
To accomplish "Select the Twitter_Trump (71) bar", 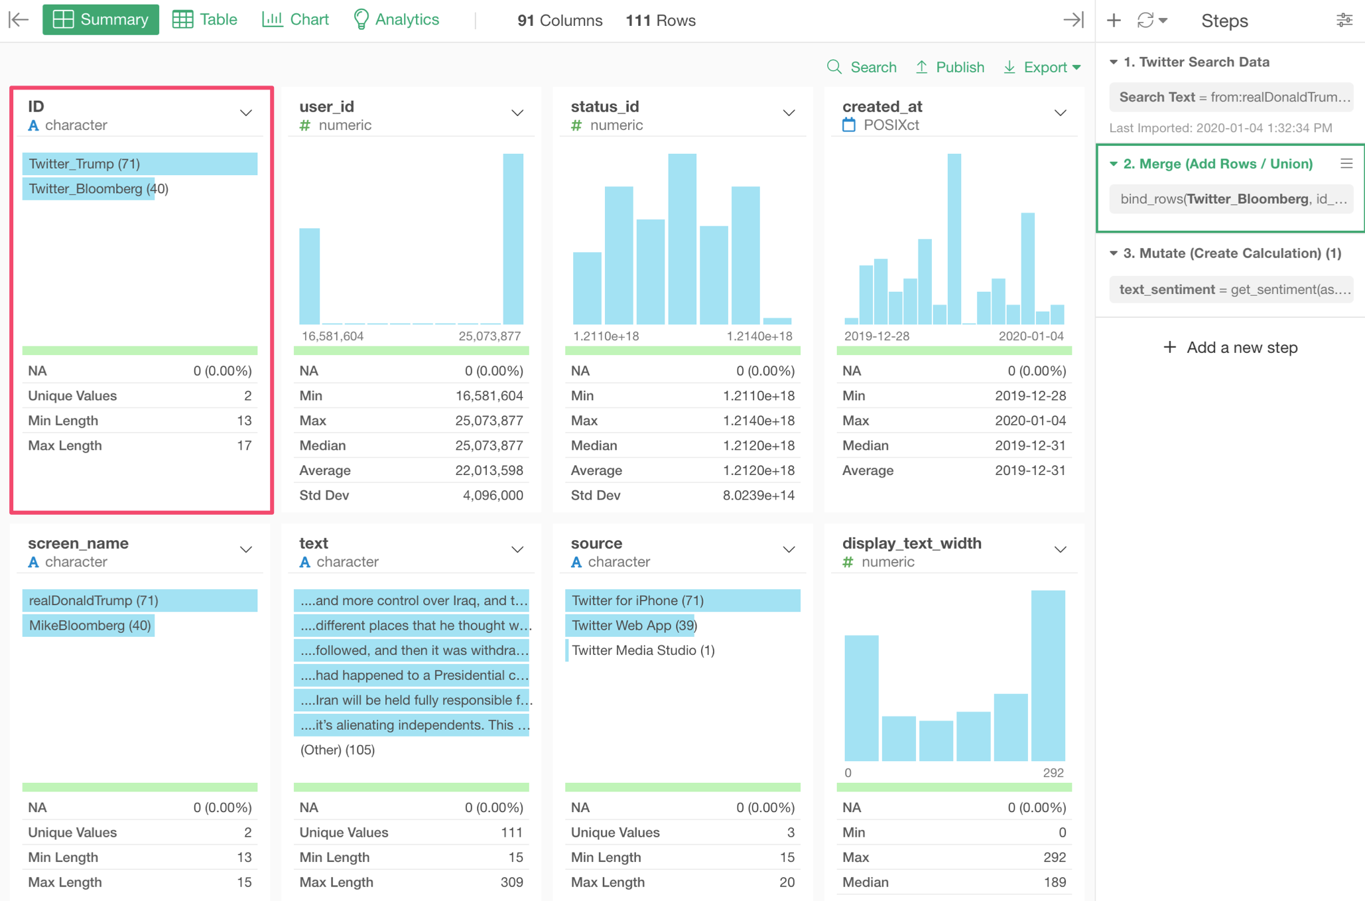I will click(x=140, y=164).
